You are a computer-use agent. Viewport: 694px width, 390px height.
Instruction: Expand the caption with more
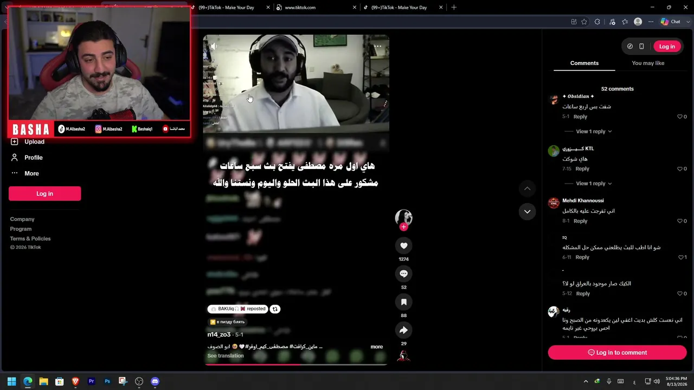[376, 347]
